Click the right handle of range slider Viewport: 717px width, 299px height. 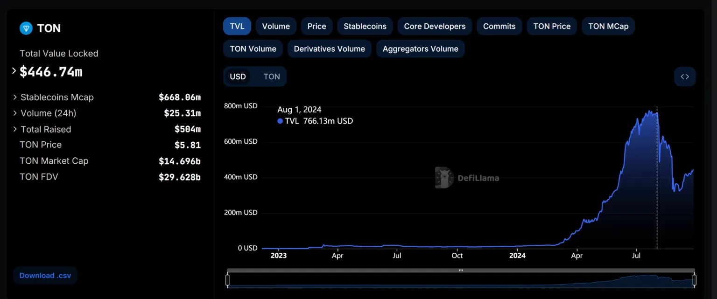point(694,280)
